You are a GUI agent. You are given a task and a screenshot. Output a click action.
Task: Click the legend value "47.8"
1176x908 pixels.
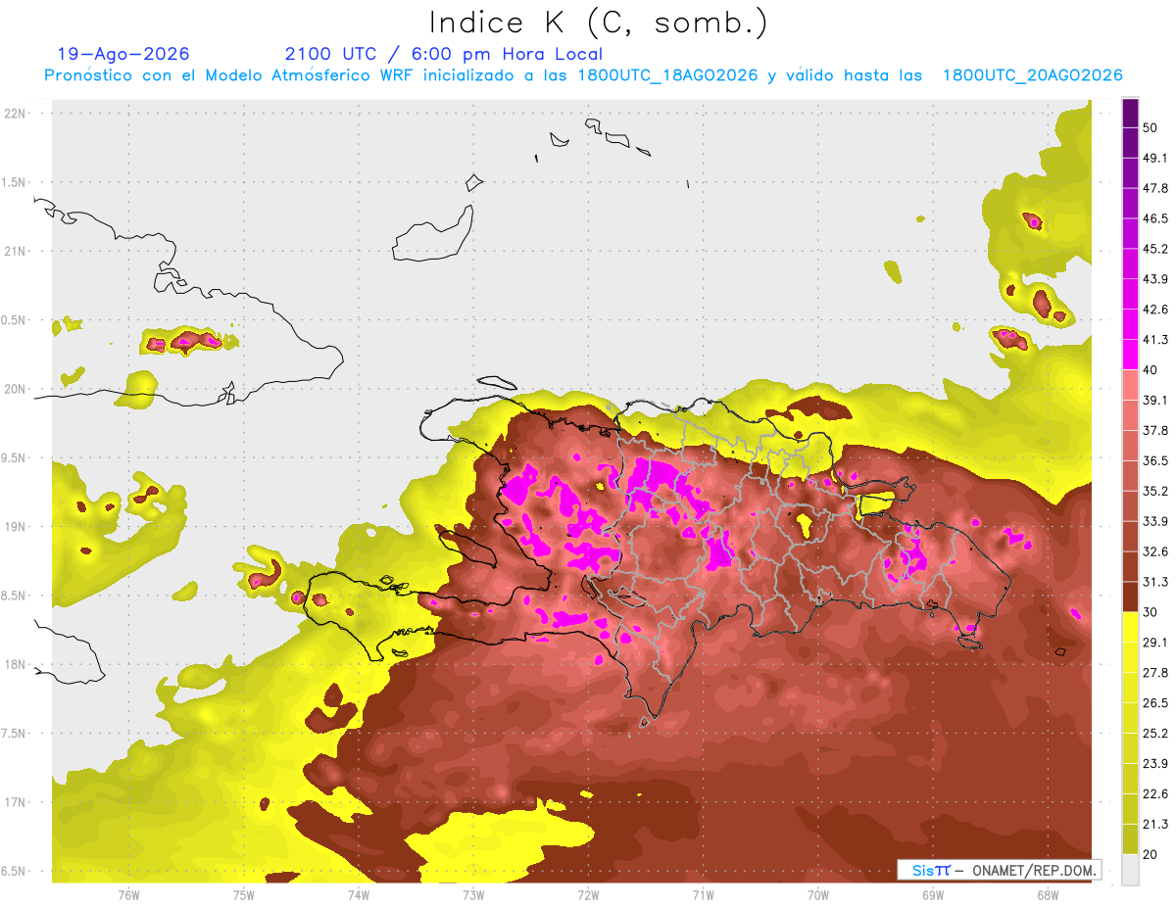tap(1154, 188)
